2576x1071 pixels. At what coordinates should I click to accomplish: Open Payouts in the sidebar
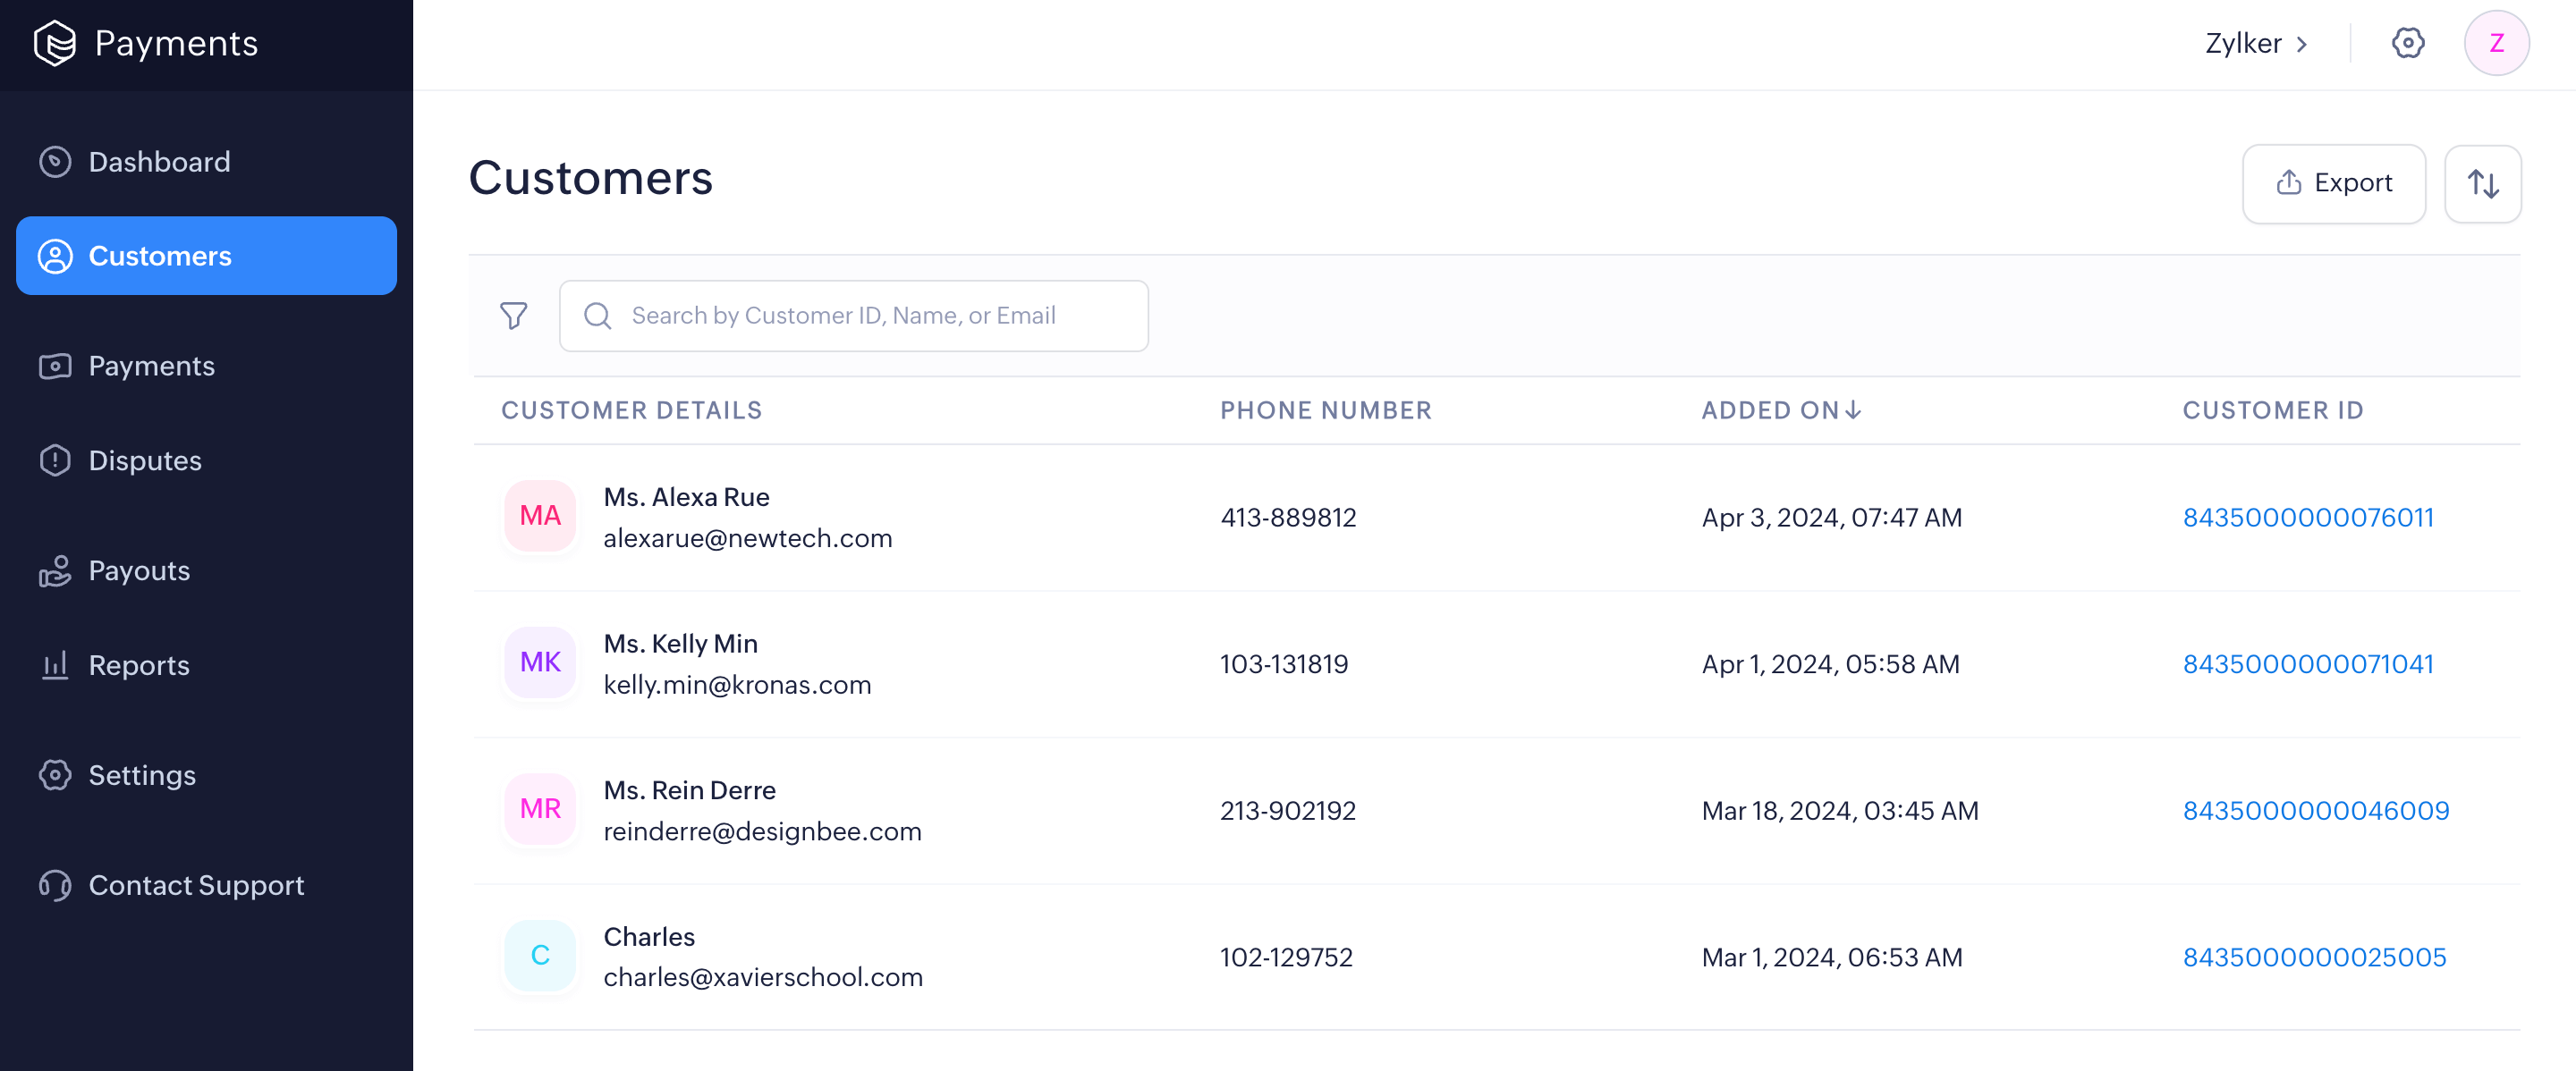[x=139, y=570]
